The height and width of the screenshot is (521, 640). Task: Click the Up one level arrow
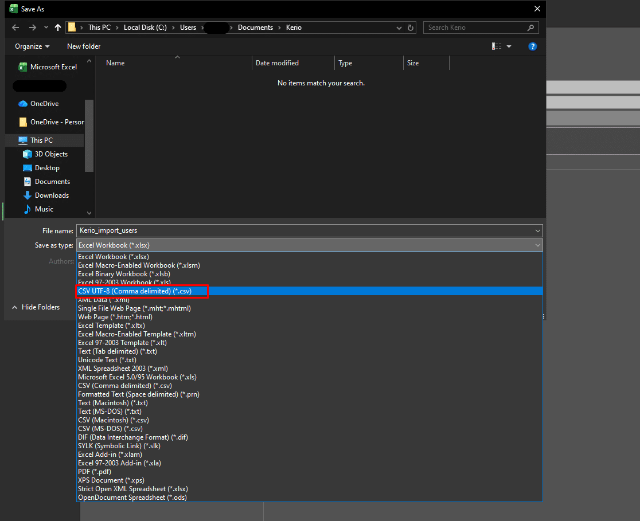tap(58, 28)
